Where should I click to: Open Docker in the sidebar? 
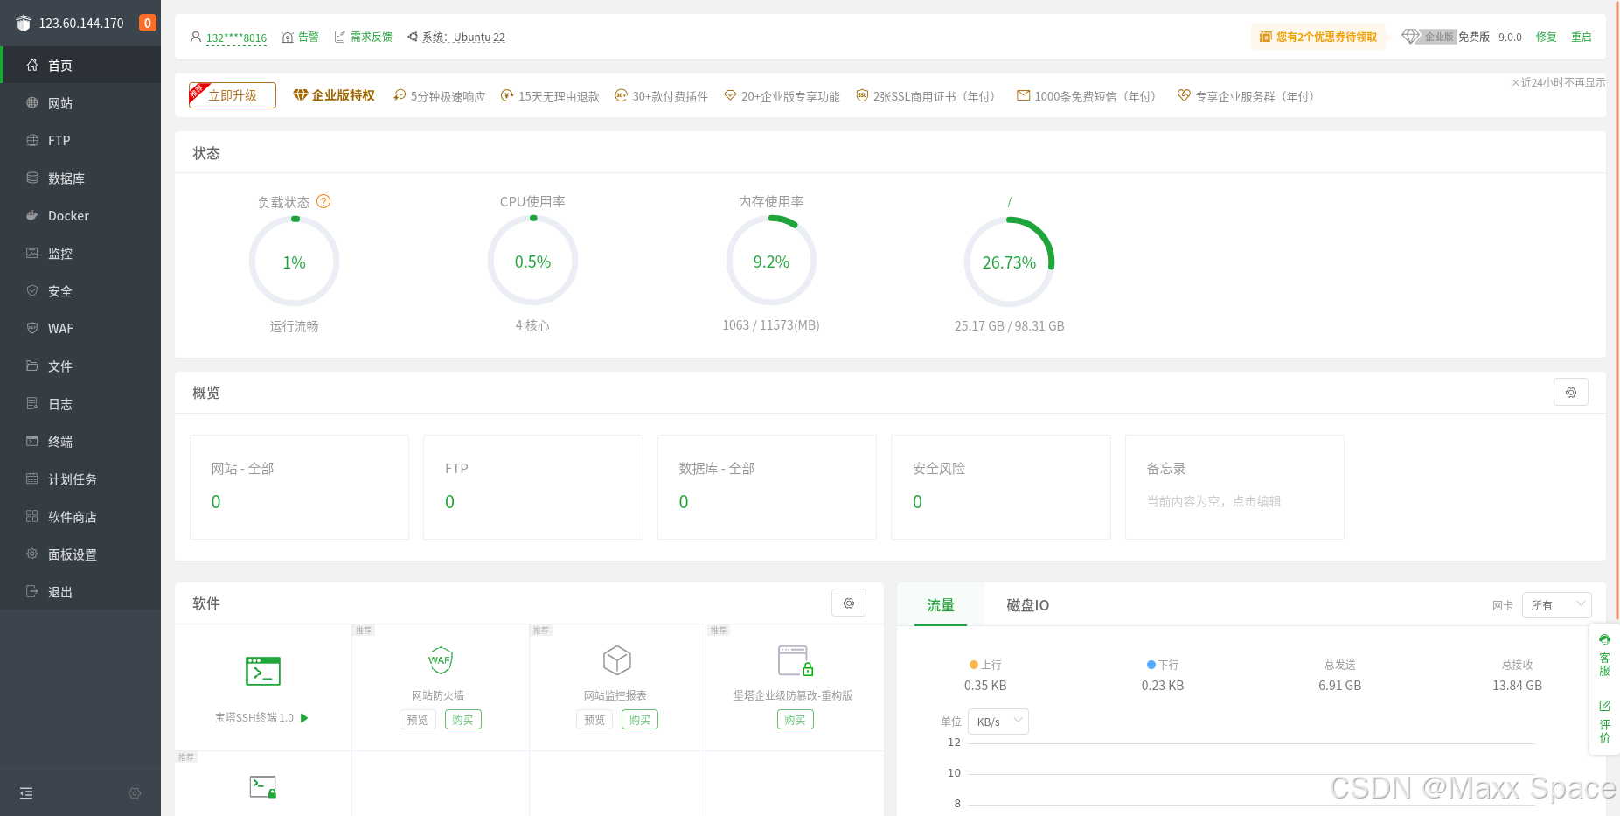click(x=80, y=216)
